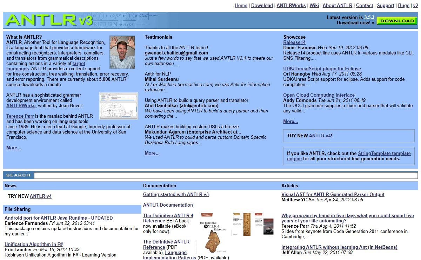421x260 pixels.
Task: Open the Home link in top navigation
Action: coord(241,5)
